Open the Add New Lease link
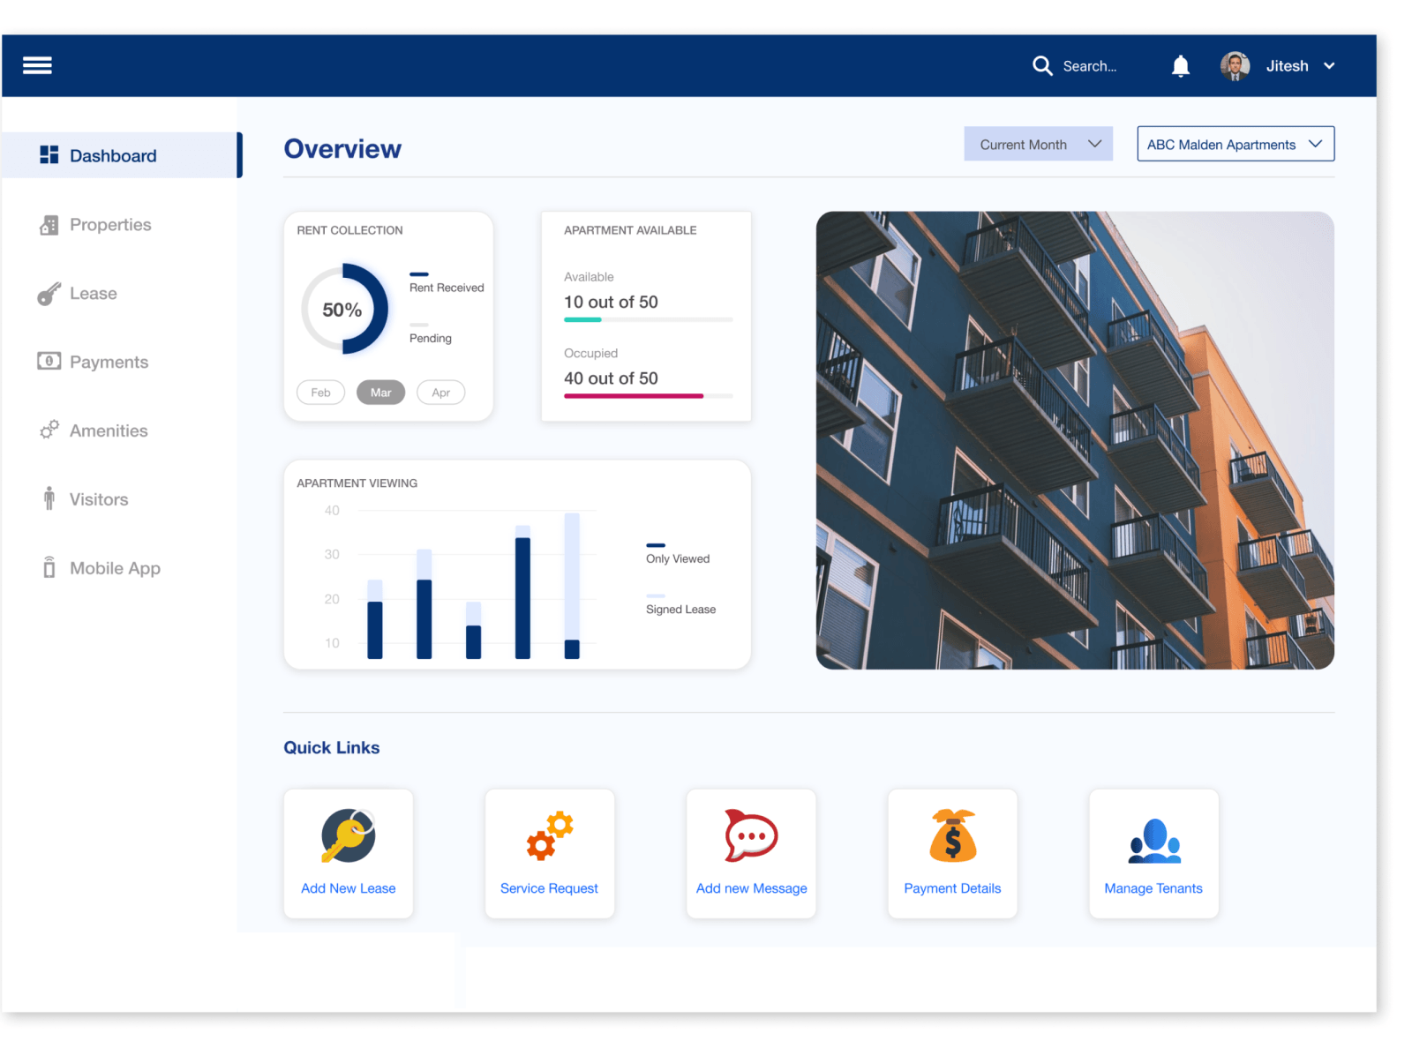 click(x=349, y=888)
